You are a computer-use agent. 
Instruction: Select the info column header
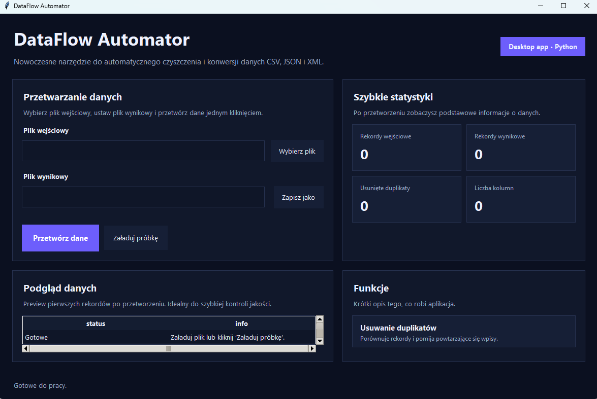(241, 324)
